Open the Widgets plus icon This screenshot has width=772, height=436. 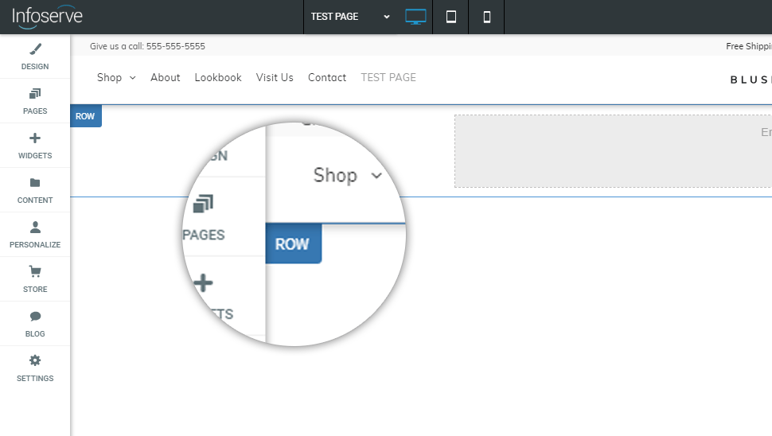[x=35, y=138]
